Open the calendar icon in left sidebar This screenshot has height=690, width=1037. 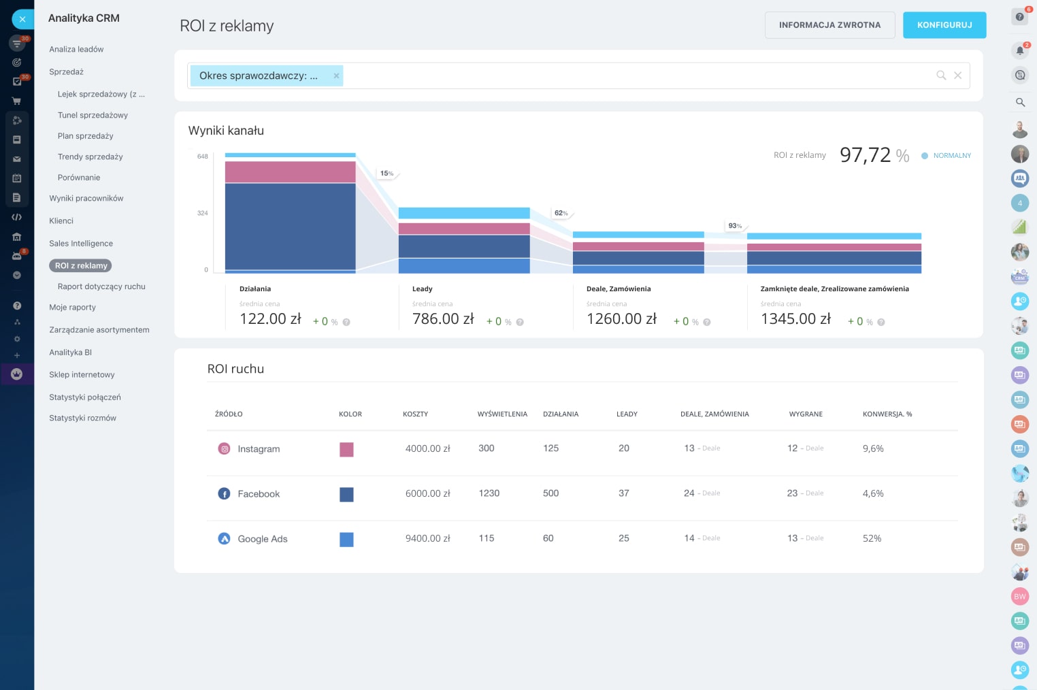pyautogui.click(x=17, y=178)
